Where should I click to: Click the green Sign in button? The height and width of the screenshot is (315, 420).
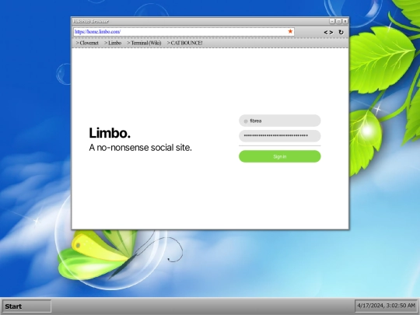[280, 156]
